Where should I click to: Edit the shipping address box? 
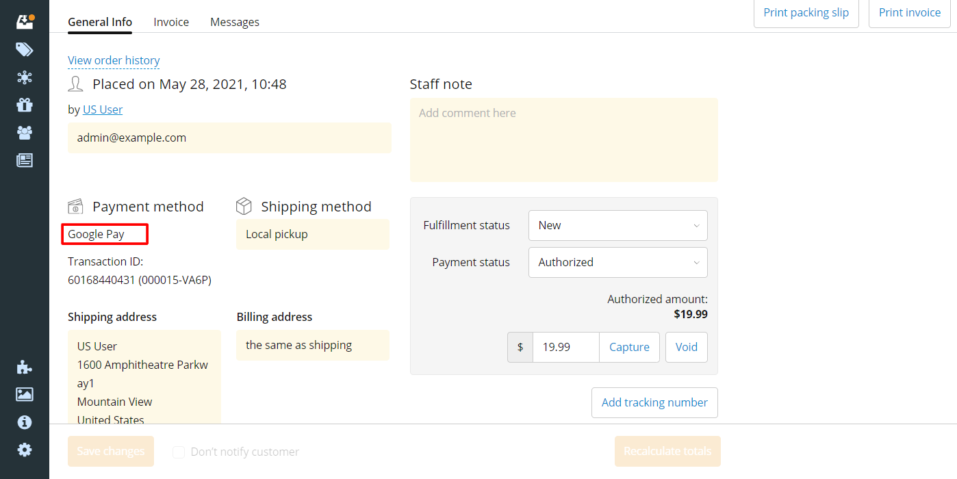pyautogui.click(x=144, y=377)
